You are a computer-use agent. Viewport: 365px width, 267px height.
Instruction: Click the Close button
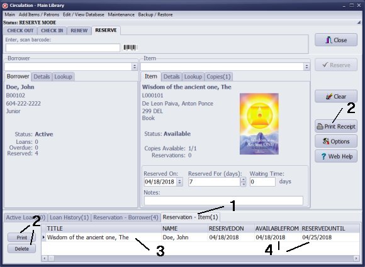pyautogui.click(x=336, y=40)
